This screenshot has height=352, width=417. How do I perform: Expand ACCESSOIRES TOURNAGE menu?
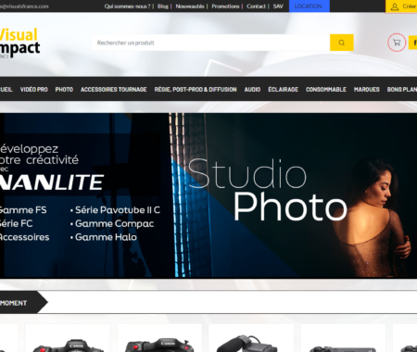[114, 90]
